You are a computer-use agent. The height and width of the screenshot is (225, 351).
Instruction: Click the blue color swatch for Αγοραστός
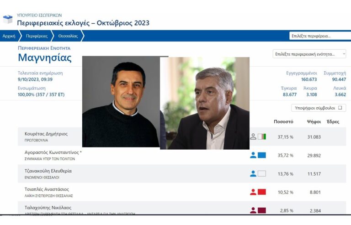(262, 155)
